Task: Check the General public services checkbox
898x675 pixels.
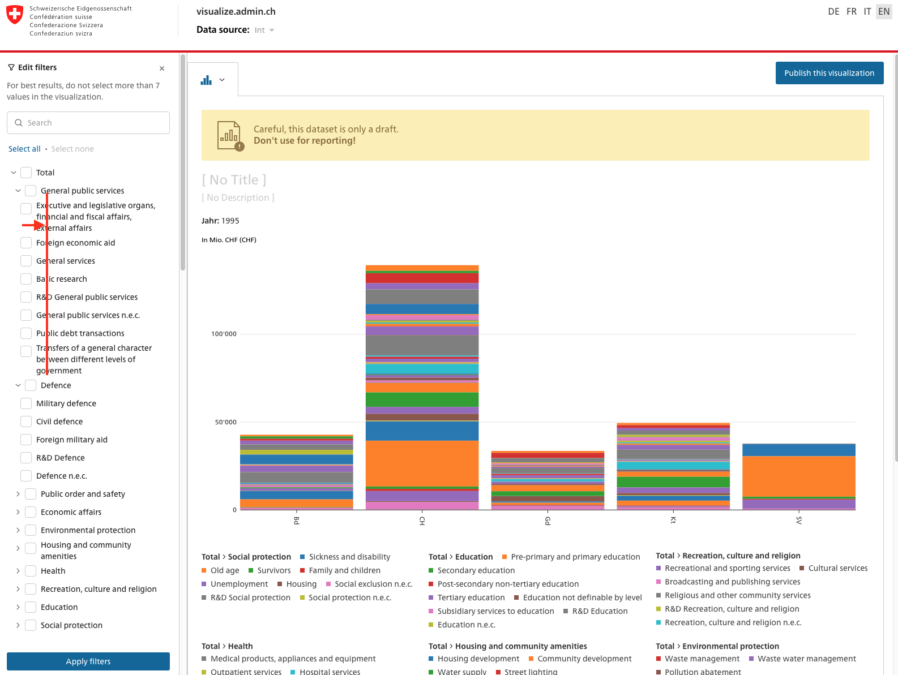Action: (31, 191)
